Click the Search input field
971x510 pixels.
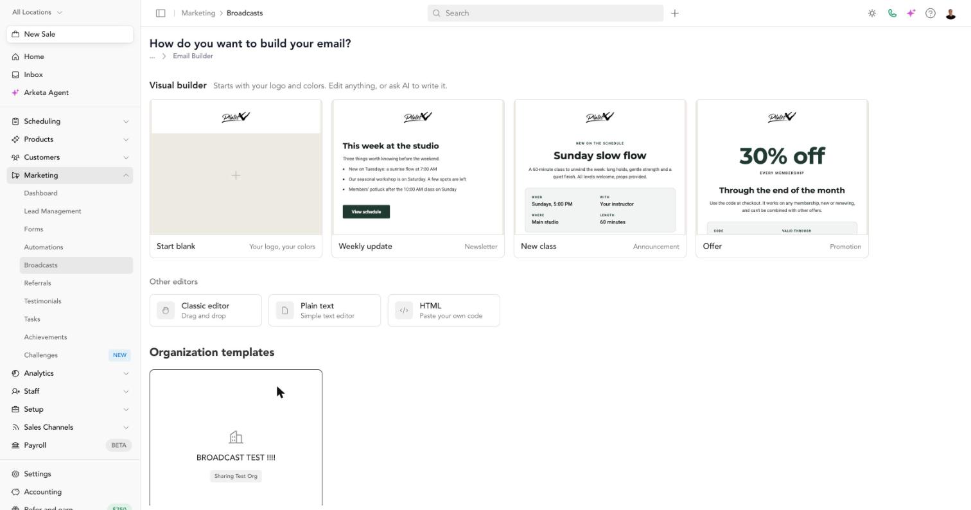pos(545,13)
